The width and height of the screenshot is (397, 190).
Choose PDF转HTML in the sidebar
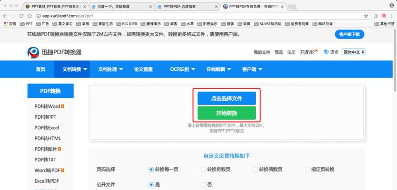click(x=48, y=138)
